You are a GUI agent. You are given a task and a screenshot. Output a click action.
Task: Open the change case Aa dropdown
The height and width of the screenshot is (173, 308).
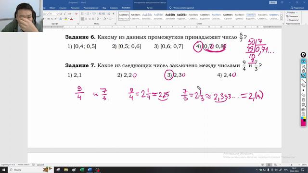(70, 14)
